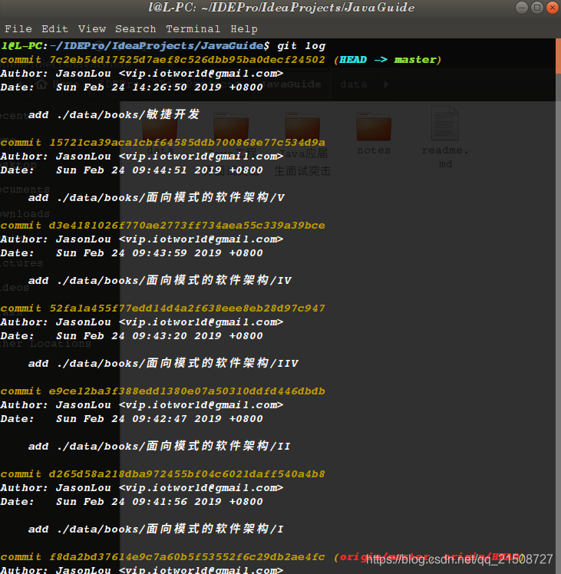Open the Terminal menu
The width and height of the screenshot is (561, 574).
(x=193, y=29)
